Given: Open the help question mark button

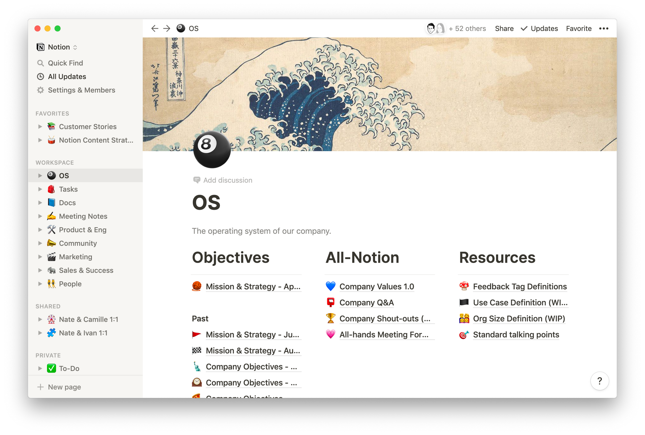Looking at the screenshot, I should [x=600, y=381].
